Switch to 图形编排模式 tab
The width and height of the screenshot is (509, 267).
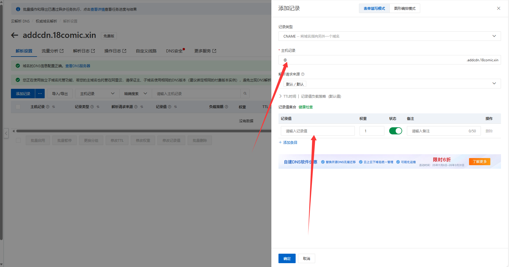[x=405, y=8]
